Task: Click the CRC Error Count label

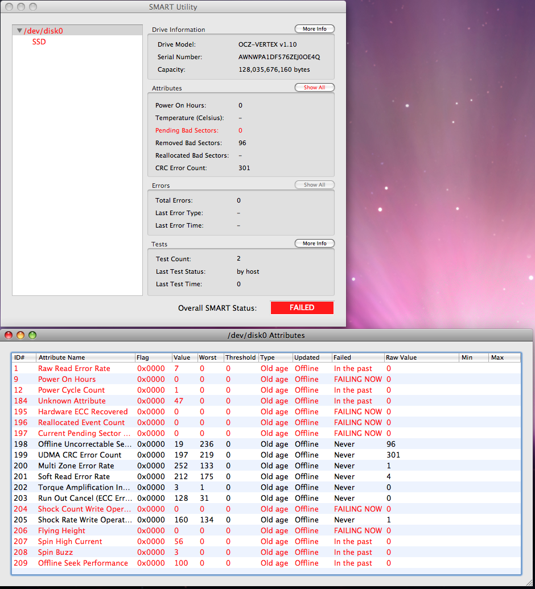Action: pyautogui.click(x=181, y=168)
